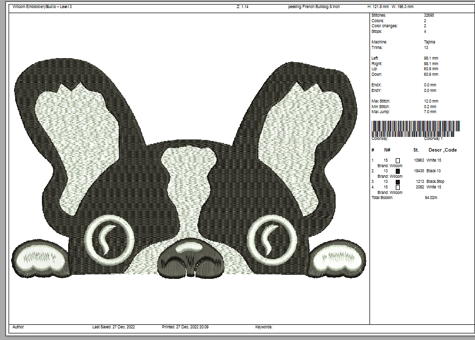Click the black swatch beside Black 13
This screenshot has width=475, height=340.
[x=398, y=171]
